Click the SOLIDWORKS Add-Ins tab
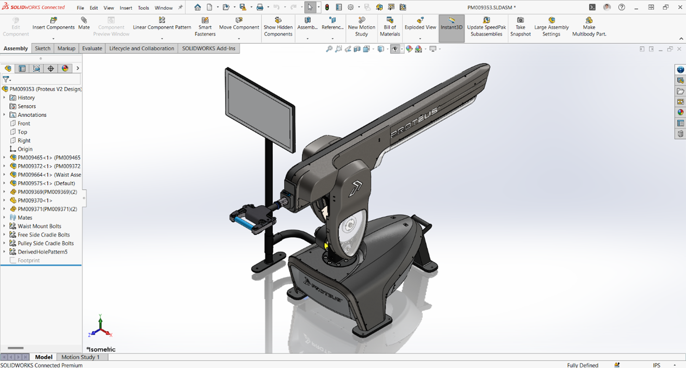This screenshot has width=686, height=368. [x=208, y=48]
